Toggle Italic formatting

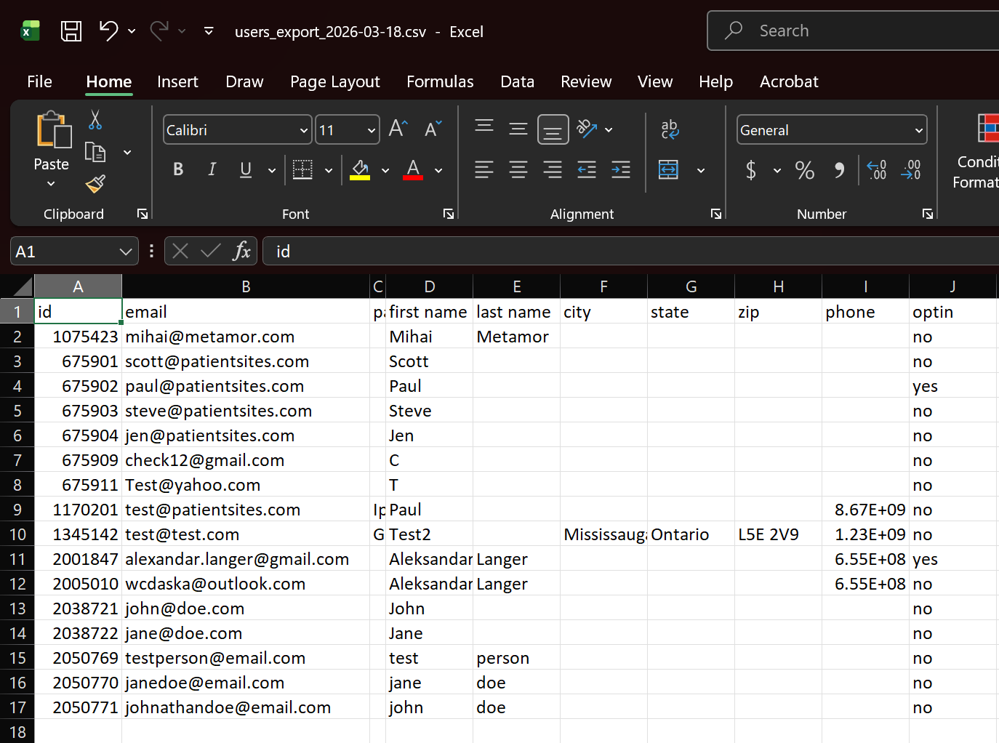(x=212, y=170)
